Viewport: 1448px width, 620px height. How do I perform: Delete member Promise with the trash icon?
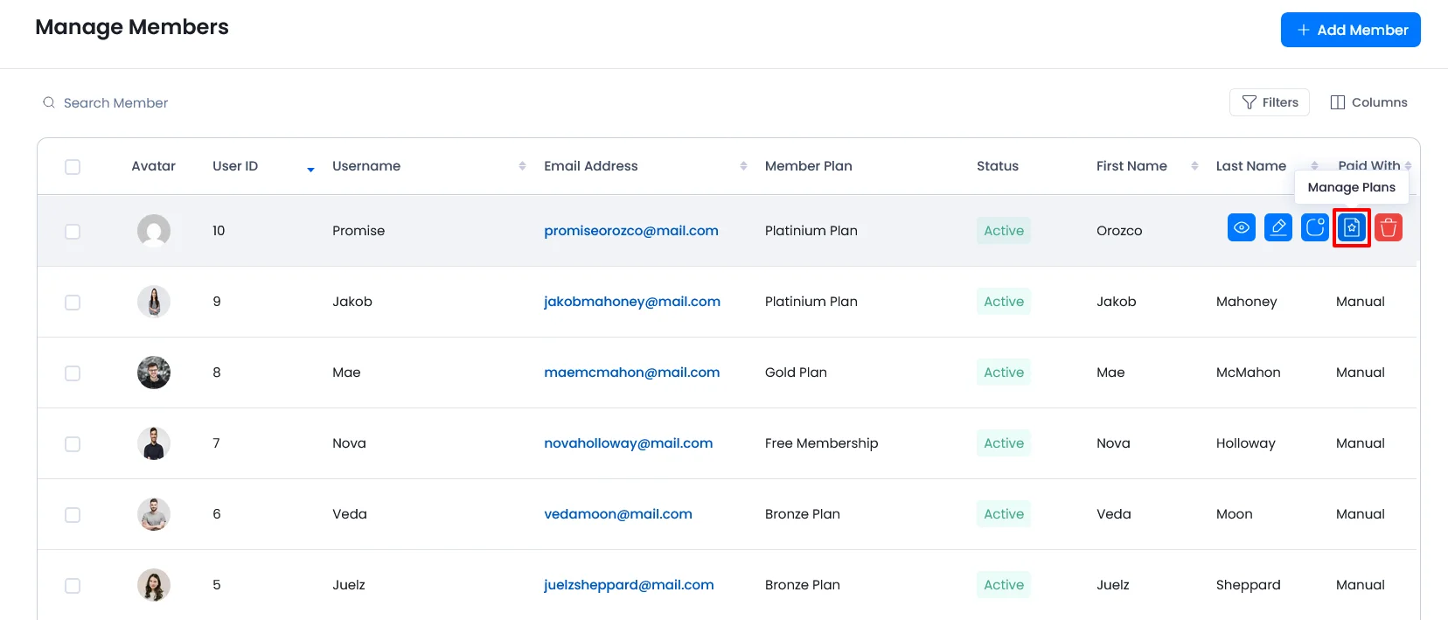pyautogui.click(x=1388, y=227)
